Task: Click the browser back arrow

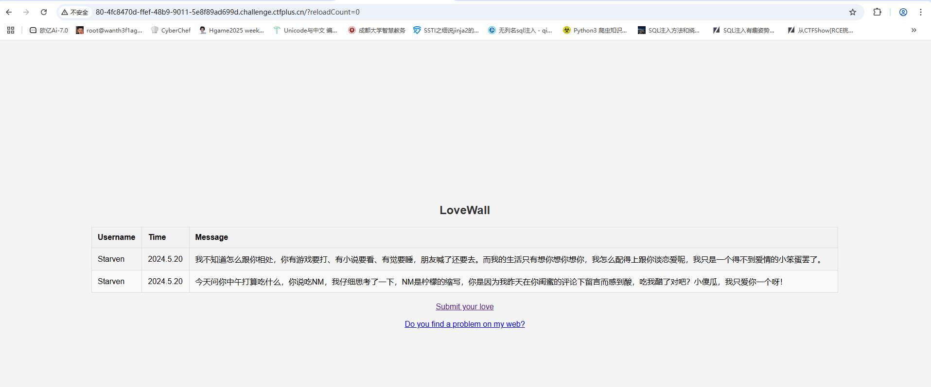Action: (x=9, y=12)
